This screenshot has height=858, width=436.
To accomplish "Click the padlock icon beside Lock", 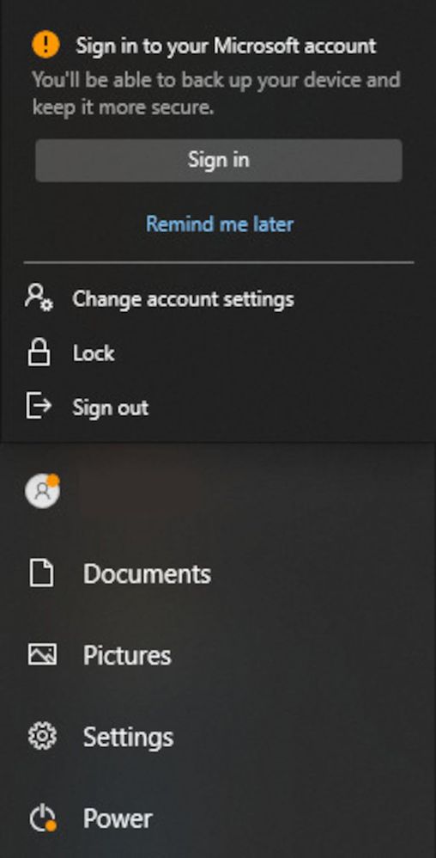I will pyautogui.click(x=39, y=352).
